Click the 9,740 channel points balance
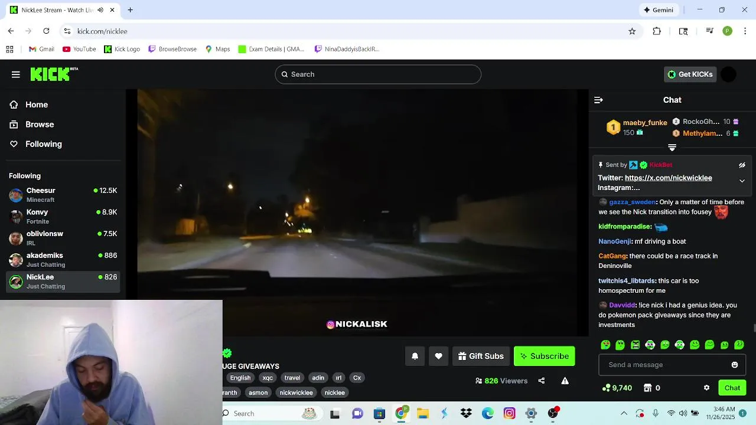756x425 pixels. click(x=617, y=388)
